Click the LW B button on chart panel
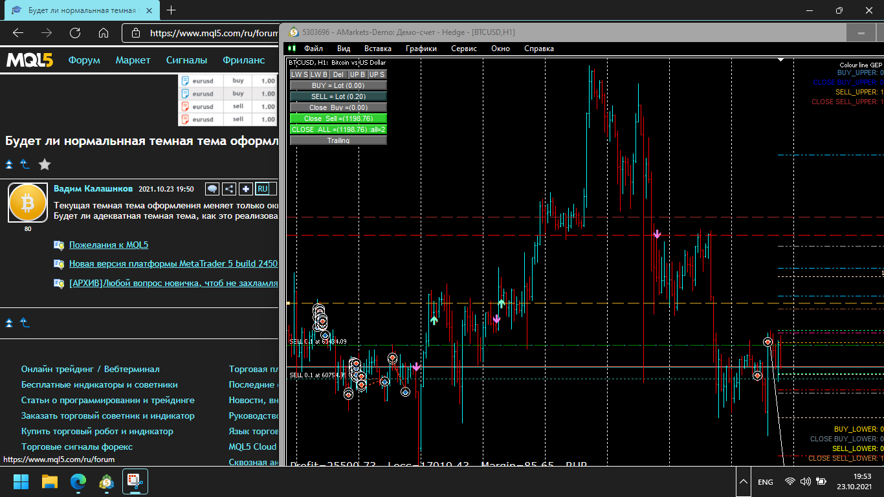Viewport: 884px width, 497px height. point(319,74)
